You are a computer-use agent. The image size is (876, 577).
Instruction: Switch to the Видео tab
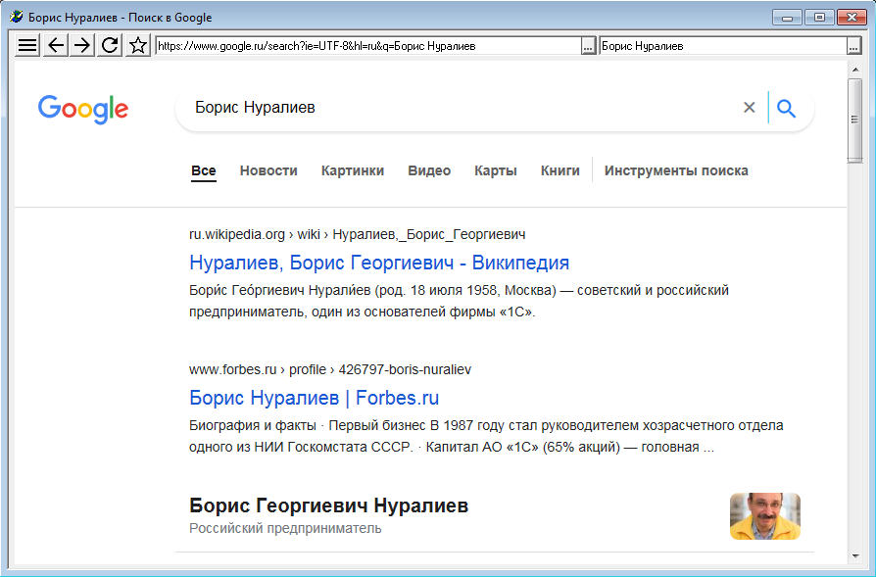pos(429,170)
